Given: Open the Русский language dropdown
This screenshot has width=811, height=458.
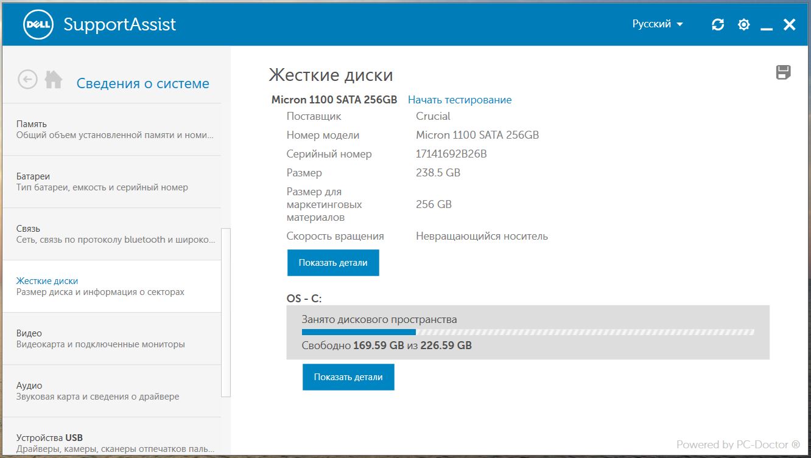Looking at the screenshot, I should pyautogui.click(x=658, y=24).
